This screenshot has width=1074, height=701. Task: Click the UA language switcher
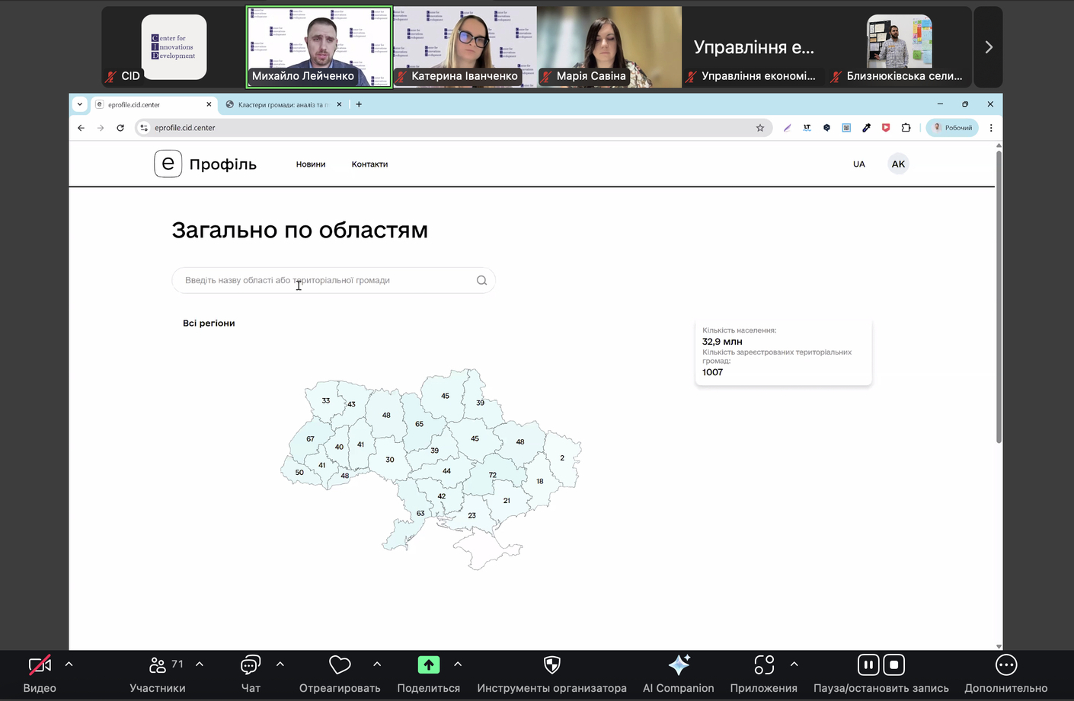click(x=858, y=164)
